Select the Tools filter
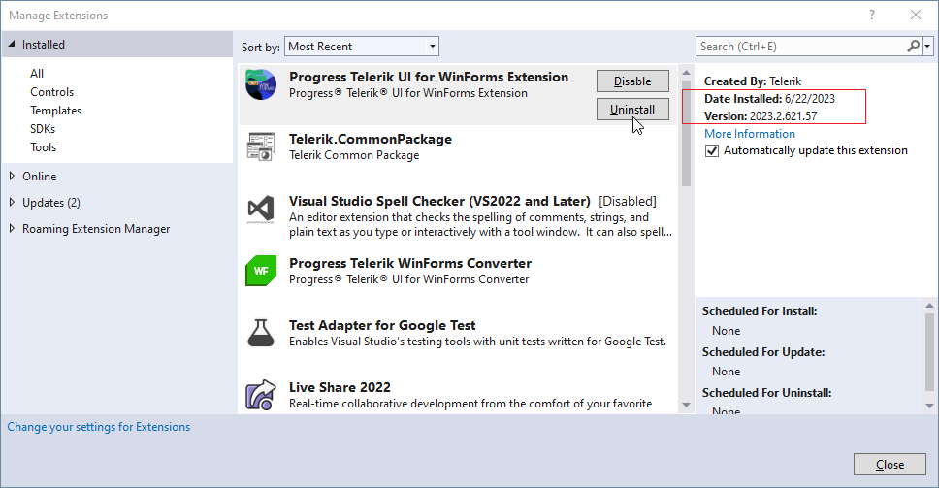Screen dimensions: 939x488 point(43,147)
